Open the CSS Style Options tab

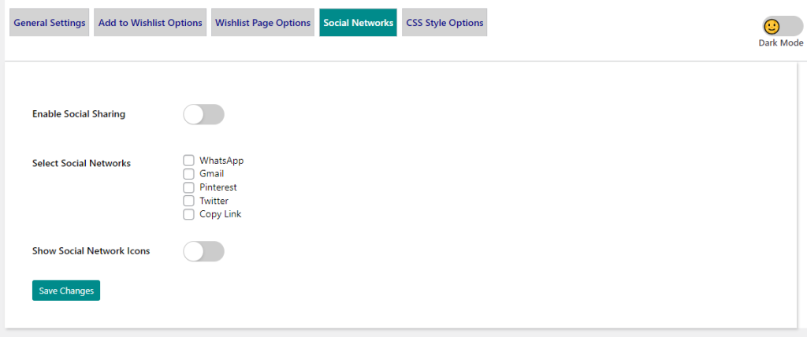pyautogui.click(x=444, y=23)
